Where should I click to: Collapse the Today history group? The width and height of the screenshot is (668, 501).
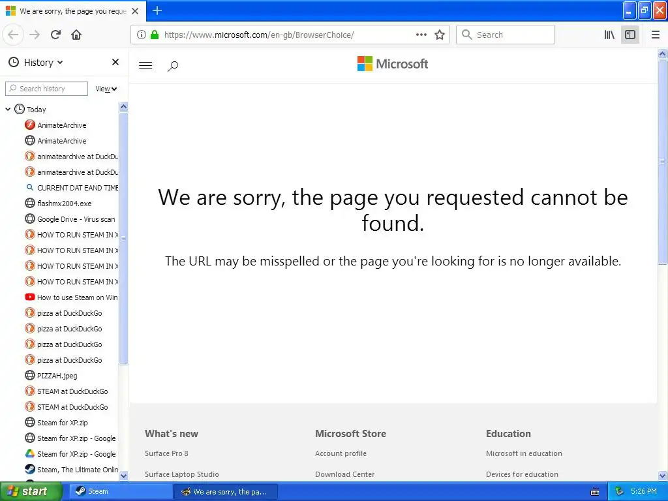(8, 110)
